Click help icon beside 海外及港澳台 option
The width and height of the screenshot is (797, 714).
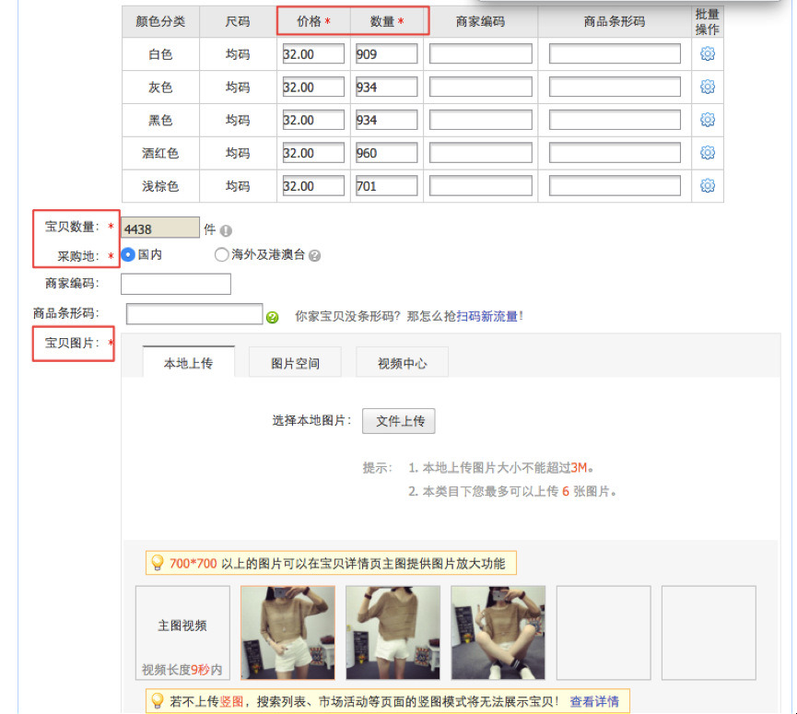pos(315,256)
